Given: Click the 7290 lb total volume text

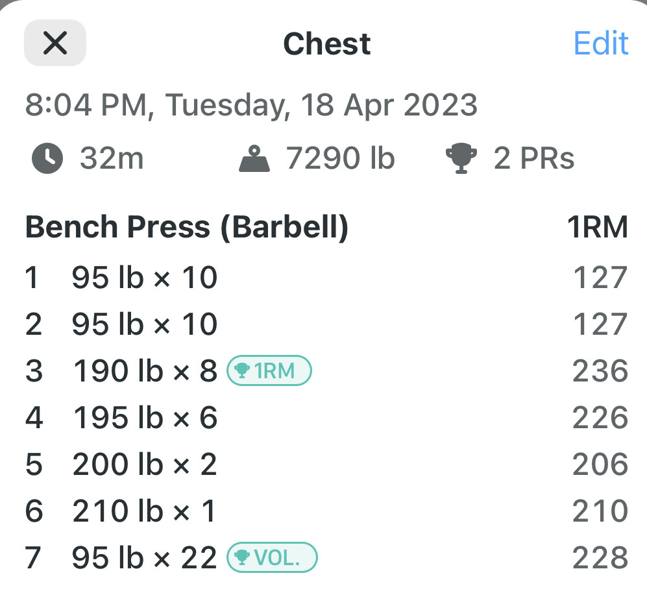Looking at the screenshot, I should tap(341, 158).
